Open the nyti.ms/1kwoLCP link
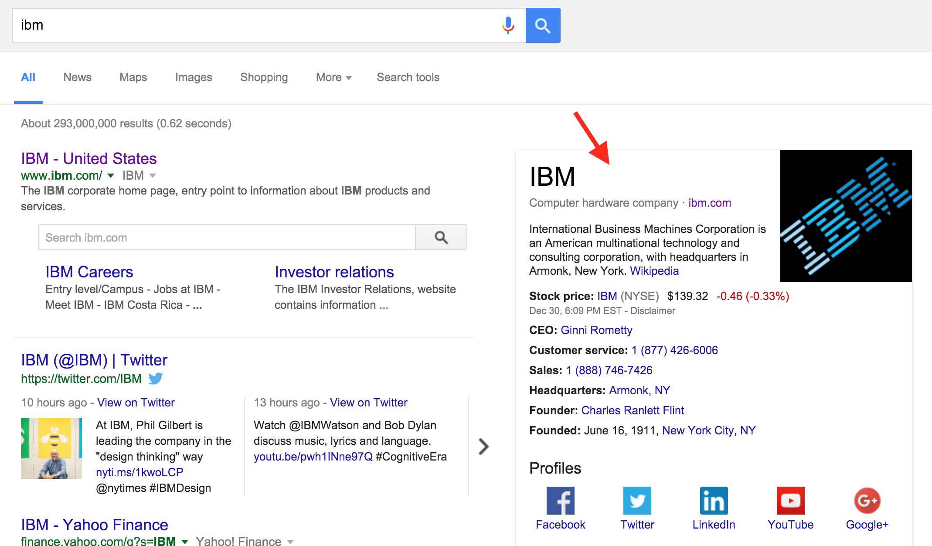 [139, 472]
